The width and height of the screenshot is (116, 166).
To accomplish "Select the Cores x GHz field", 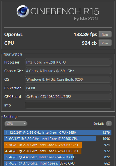I will (x=68, y=71).
